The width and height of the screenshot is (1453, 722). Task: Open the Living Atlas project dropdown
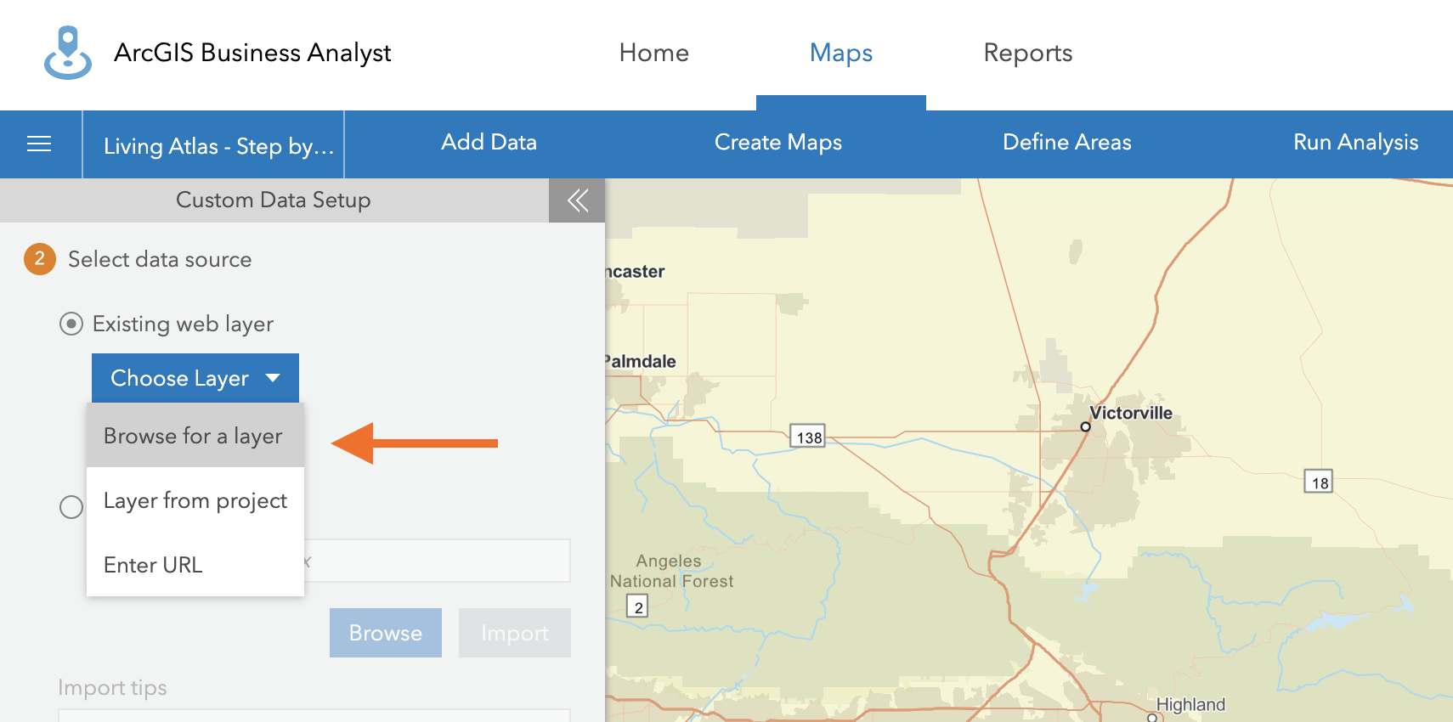[x=213, y=145]
